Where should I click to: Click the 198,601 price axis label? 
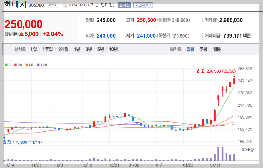[245, 117]
